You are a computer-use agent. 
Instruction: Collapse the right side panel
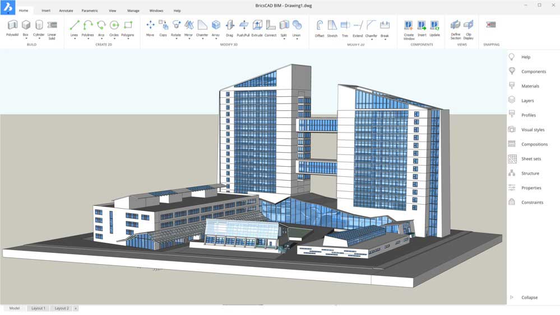click(529, 298)
